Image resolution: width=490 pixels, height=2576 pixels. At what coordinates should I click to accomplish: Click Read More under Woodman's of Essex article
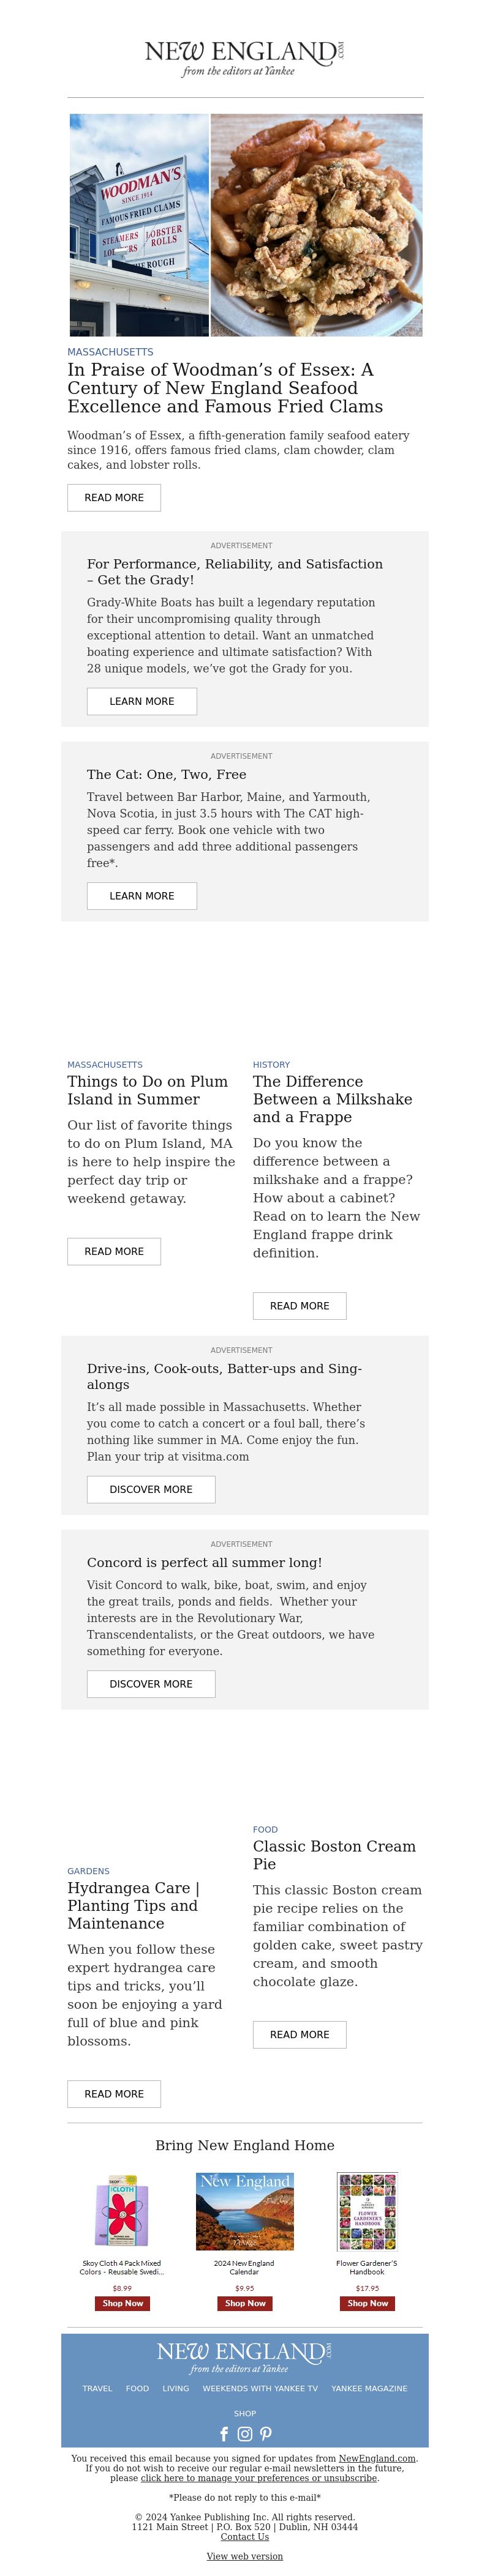pos(114,498)
